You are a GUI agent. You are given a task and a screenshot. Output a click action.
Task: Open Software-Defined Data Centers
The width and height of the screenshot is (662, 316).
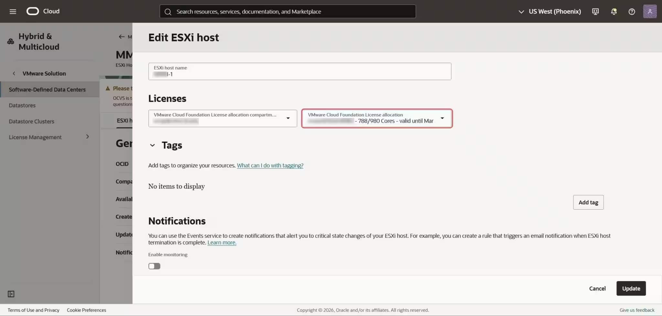47,89
